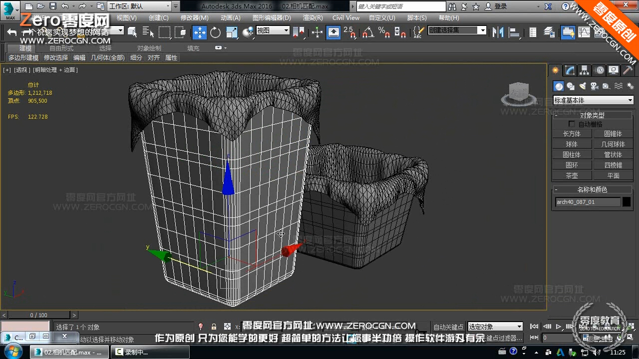The width and height of the screenshot is (639, 359).
Task: Open the 选定对象 key filter dropdown
Action: pos(495,327)
